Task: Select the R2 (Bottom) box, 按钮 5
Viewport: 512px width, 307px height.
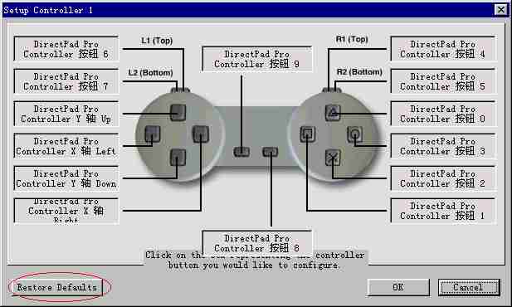Action: 443,81
